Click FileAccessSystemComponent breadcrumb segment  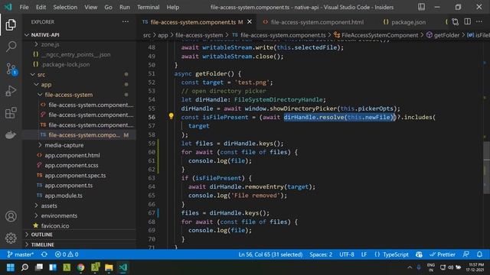coord(380,35)
